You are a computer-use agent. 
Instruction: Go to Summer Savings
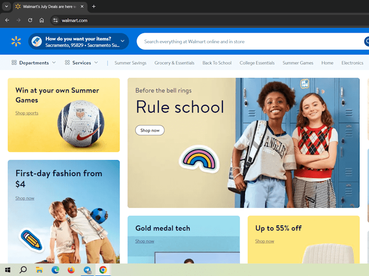click(131, 63)
